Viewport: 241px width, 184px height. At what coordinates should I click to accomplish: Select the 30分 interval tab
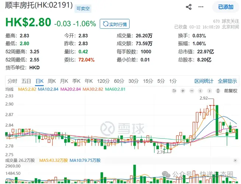tap(133, 81)
